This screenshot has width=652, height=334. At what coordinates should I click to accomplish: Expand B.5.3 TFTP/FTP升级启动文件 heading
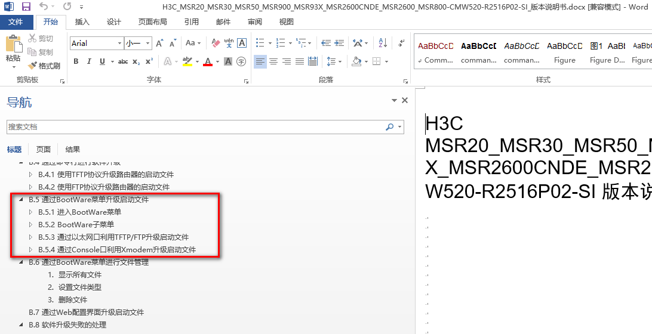tap(31, 237)
